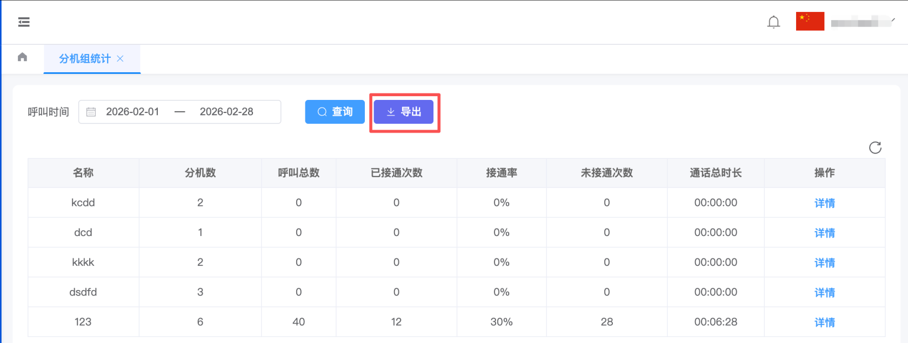Close the 分机组统计 tab with X
The width and height of the screenshot is (908, 343).
121,58
